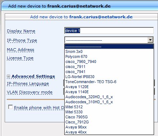Click the Display Name input field

pos(109,31)
